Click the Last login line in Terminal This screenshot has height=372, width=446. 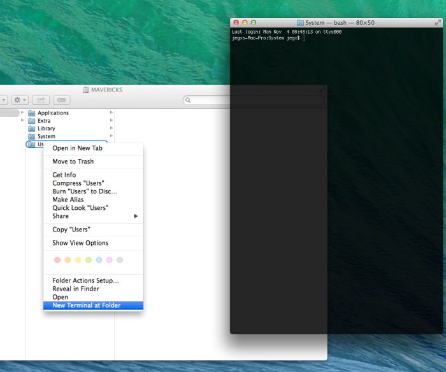287,32
